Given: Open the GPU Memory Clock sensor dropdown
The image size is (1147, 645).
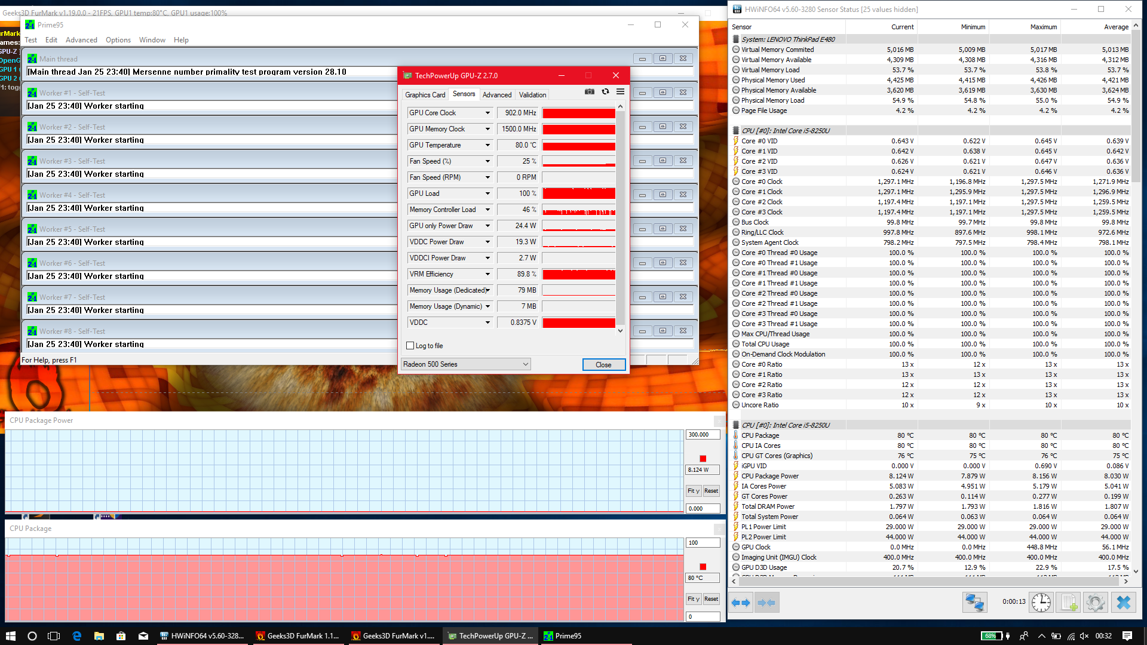Looking at the screenshot, I should [487, 129].
